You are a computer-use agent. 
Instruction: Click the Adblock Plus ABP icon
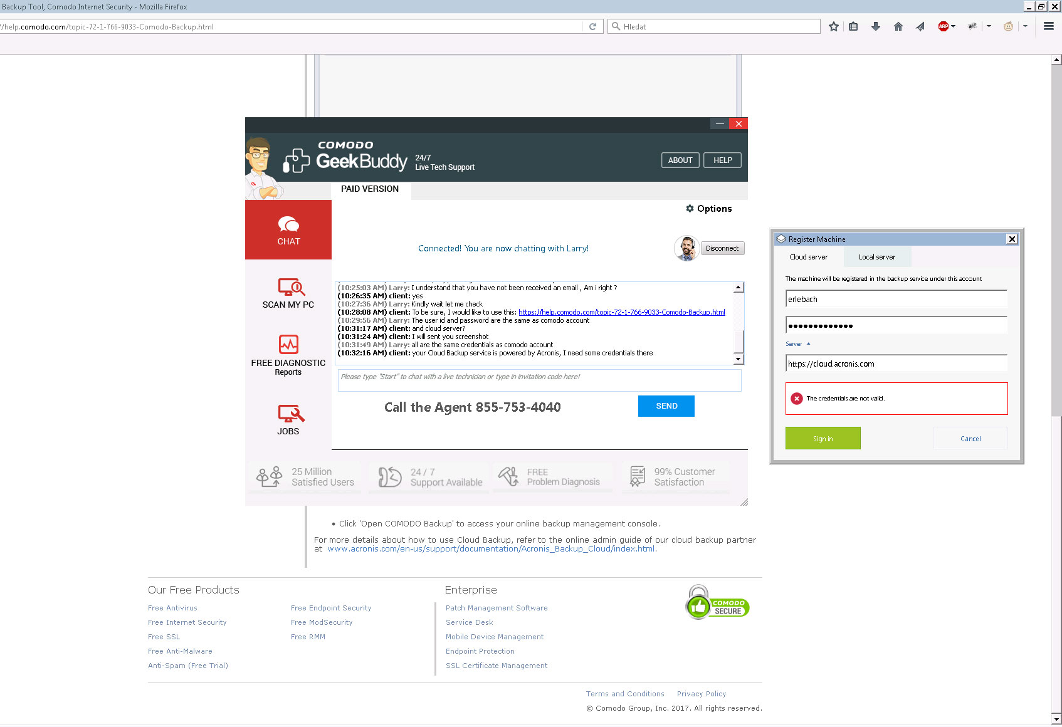[943, 26]
